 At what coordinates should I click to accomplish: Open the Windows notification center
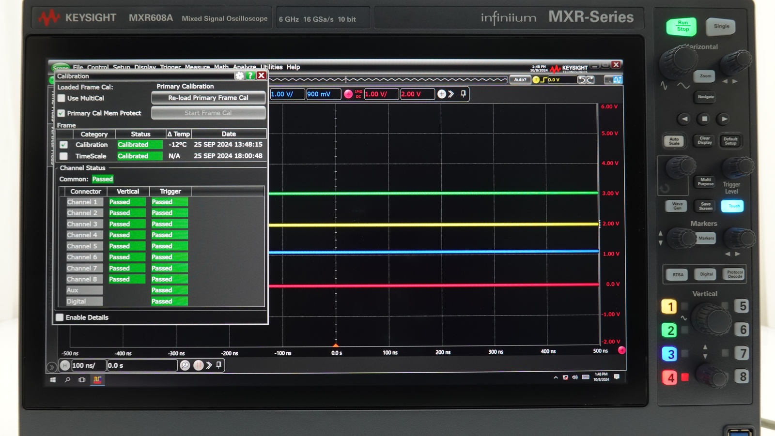pos(617,376)
